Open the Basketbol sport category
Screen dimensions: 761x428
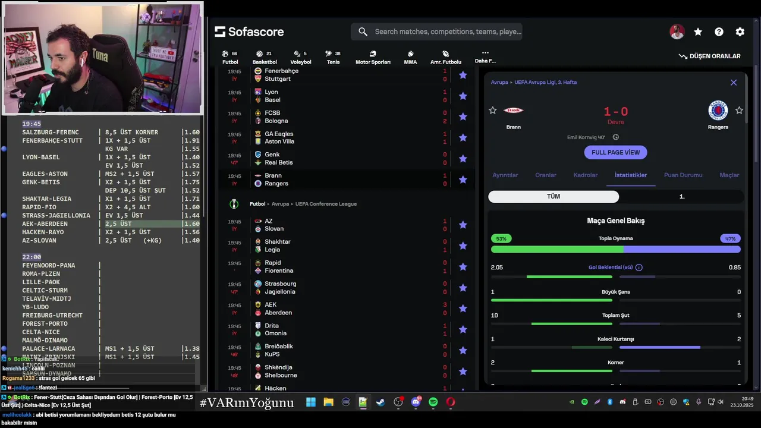tap(265, 57)
